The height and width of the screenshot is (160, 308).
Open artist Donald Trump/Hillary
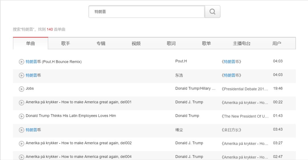(195, 88)
